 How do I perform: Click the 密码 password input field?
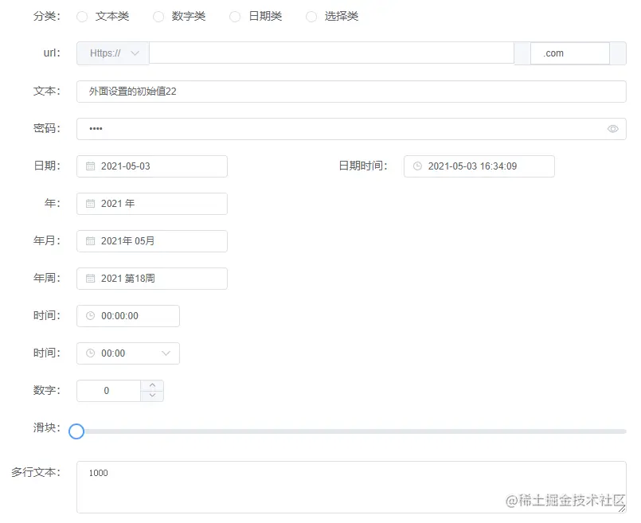point(351,129)
